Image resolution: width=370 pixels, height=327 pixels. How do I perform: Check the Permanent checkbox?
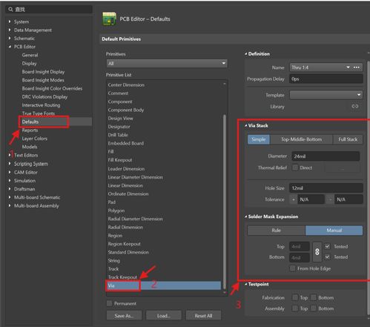tap(109, 303)
